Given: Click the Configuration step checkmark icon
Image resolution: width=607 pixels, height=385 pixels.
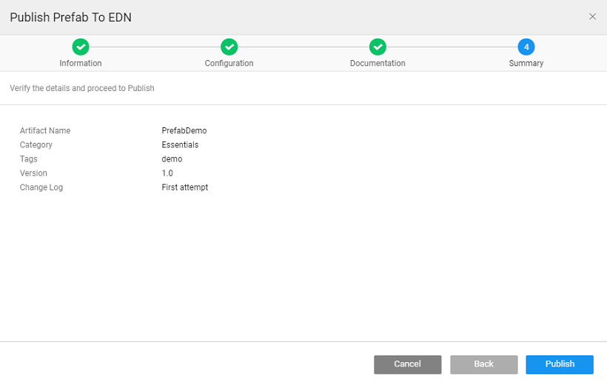Looking at the screenshot, I should point(229,47).
